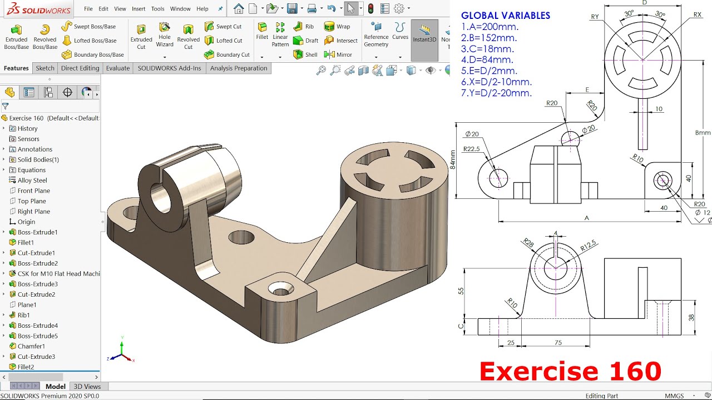Choose Swept Boss/Base feature
The width and height of the screenshot is (712, 400).
coord(88,26)
